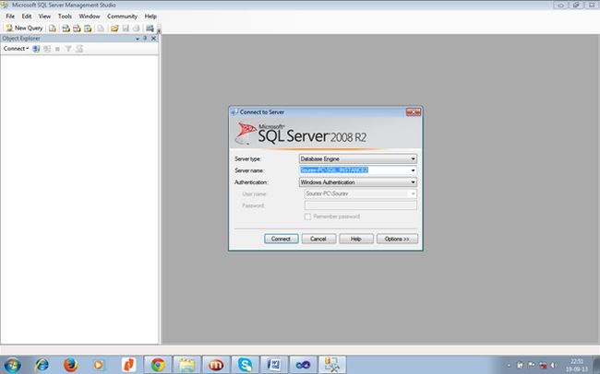Click the SQL Server Management Studio taskbar icon
Viewport: 600px width, 374px height.
[331, 365]
